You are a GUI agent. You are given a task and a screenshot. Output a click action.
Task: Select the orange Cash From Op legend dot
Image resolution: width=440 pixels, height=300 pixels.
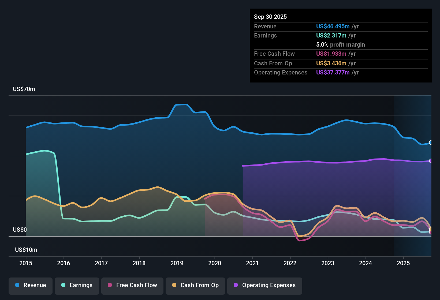pyautogui.click(x=174, y=285)
